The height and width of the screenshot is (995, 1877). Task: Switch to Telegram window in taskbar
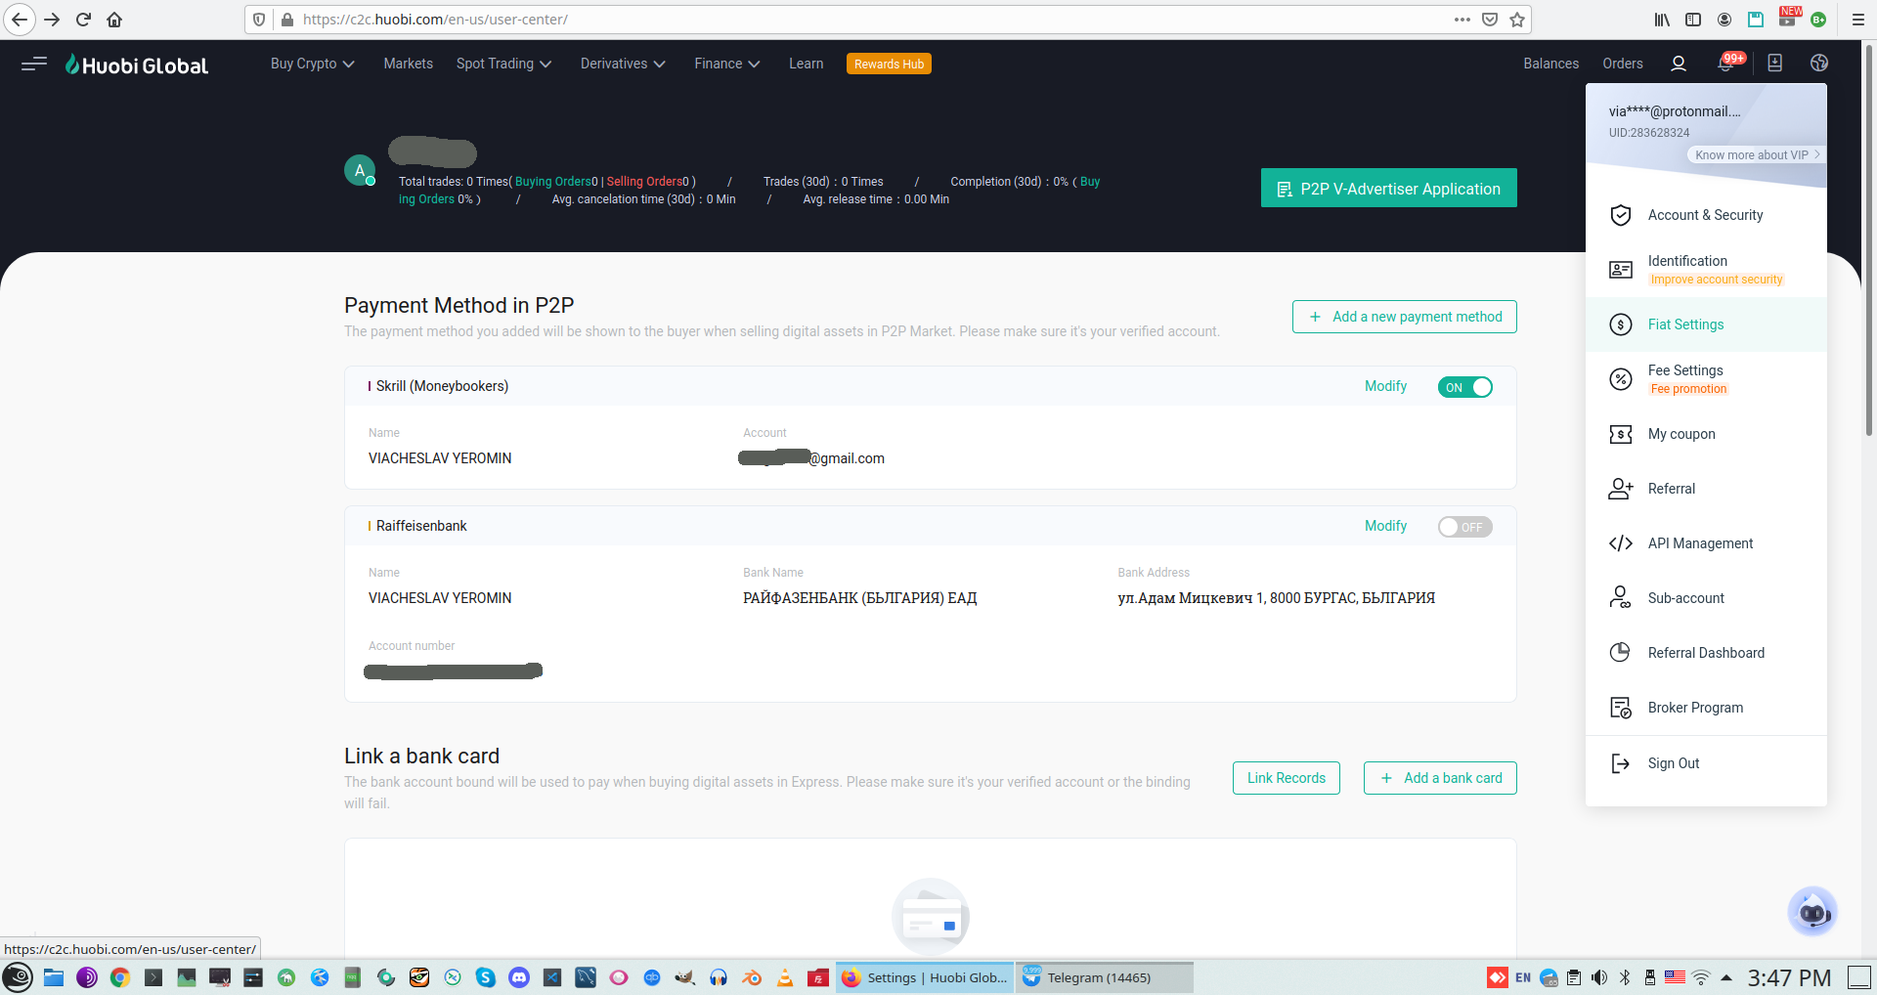pos(1103,977)
